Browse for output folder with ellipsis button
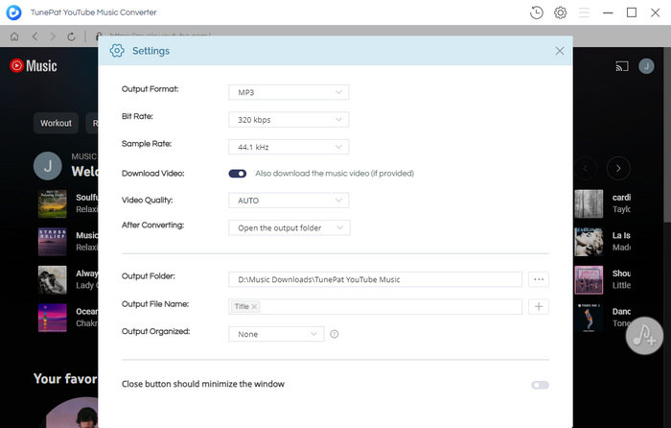This screenshot has width=671, height=428. (x=539, y=279)
